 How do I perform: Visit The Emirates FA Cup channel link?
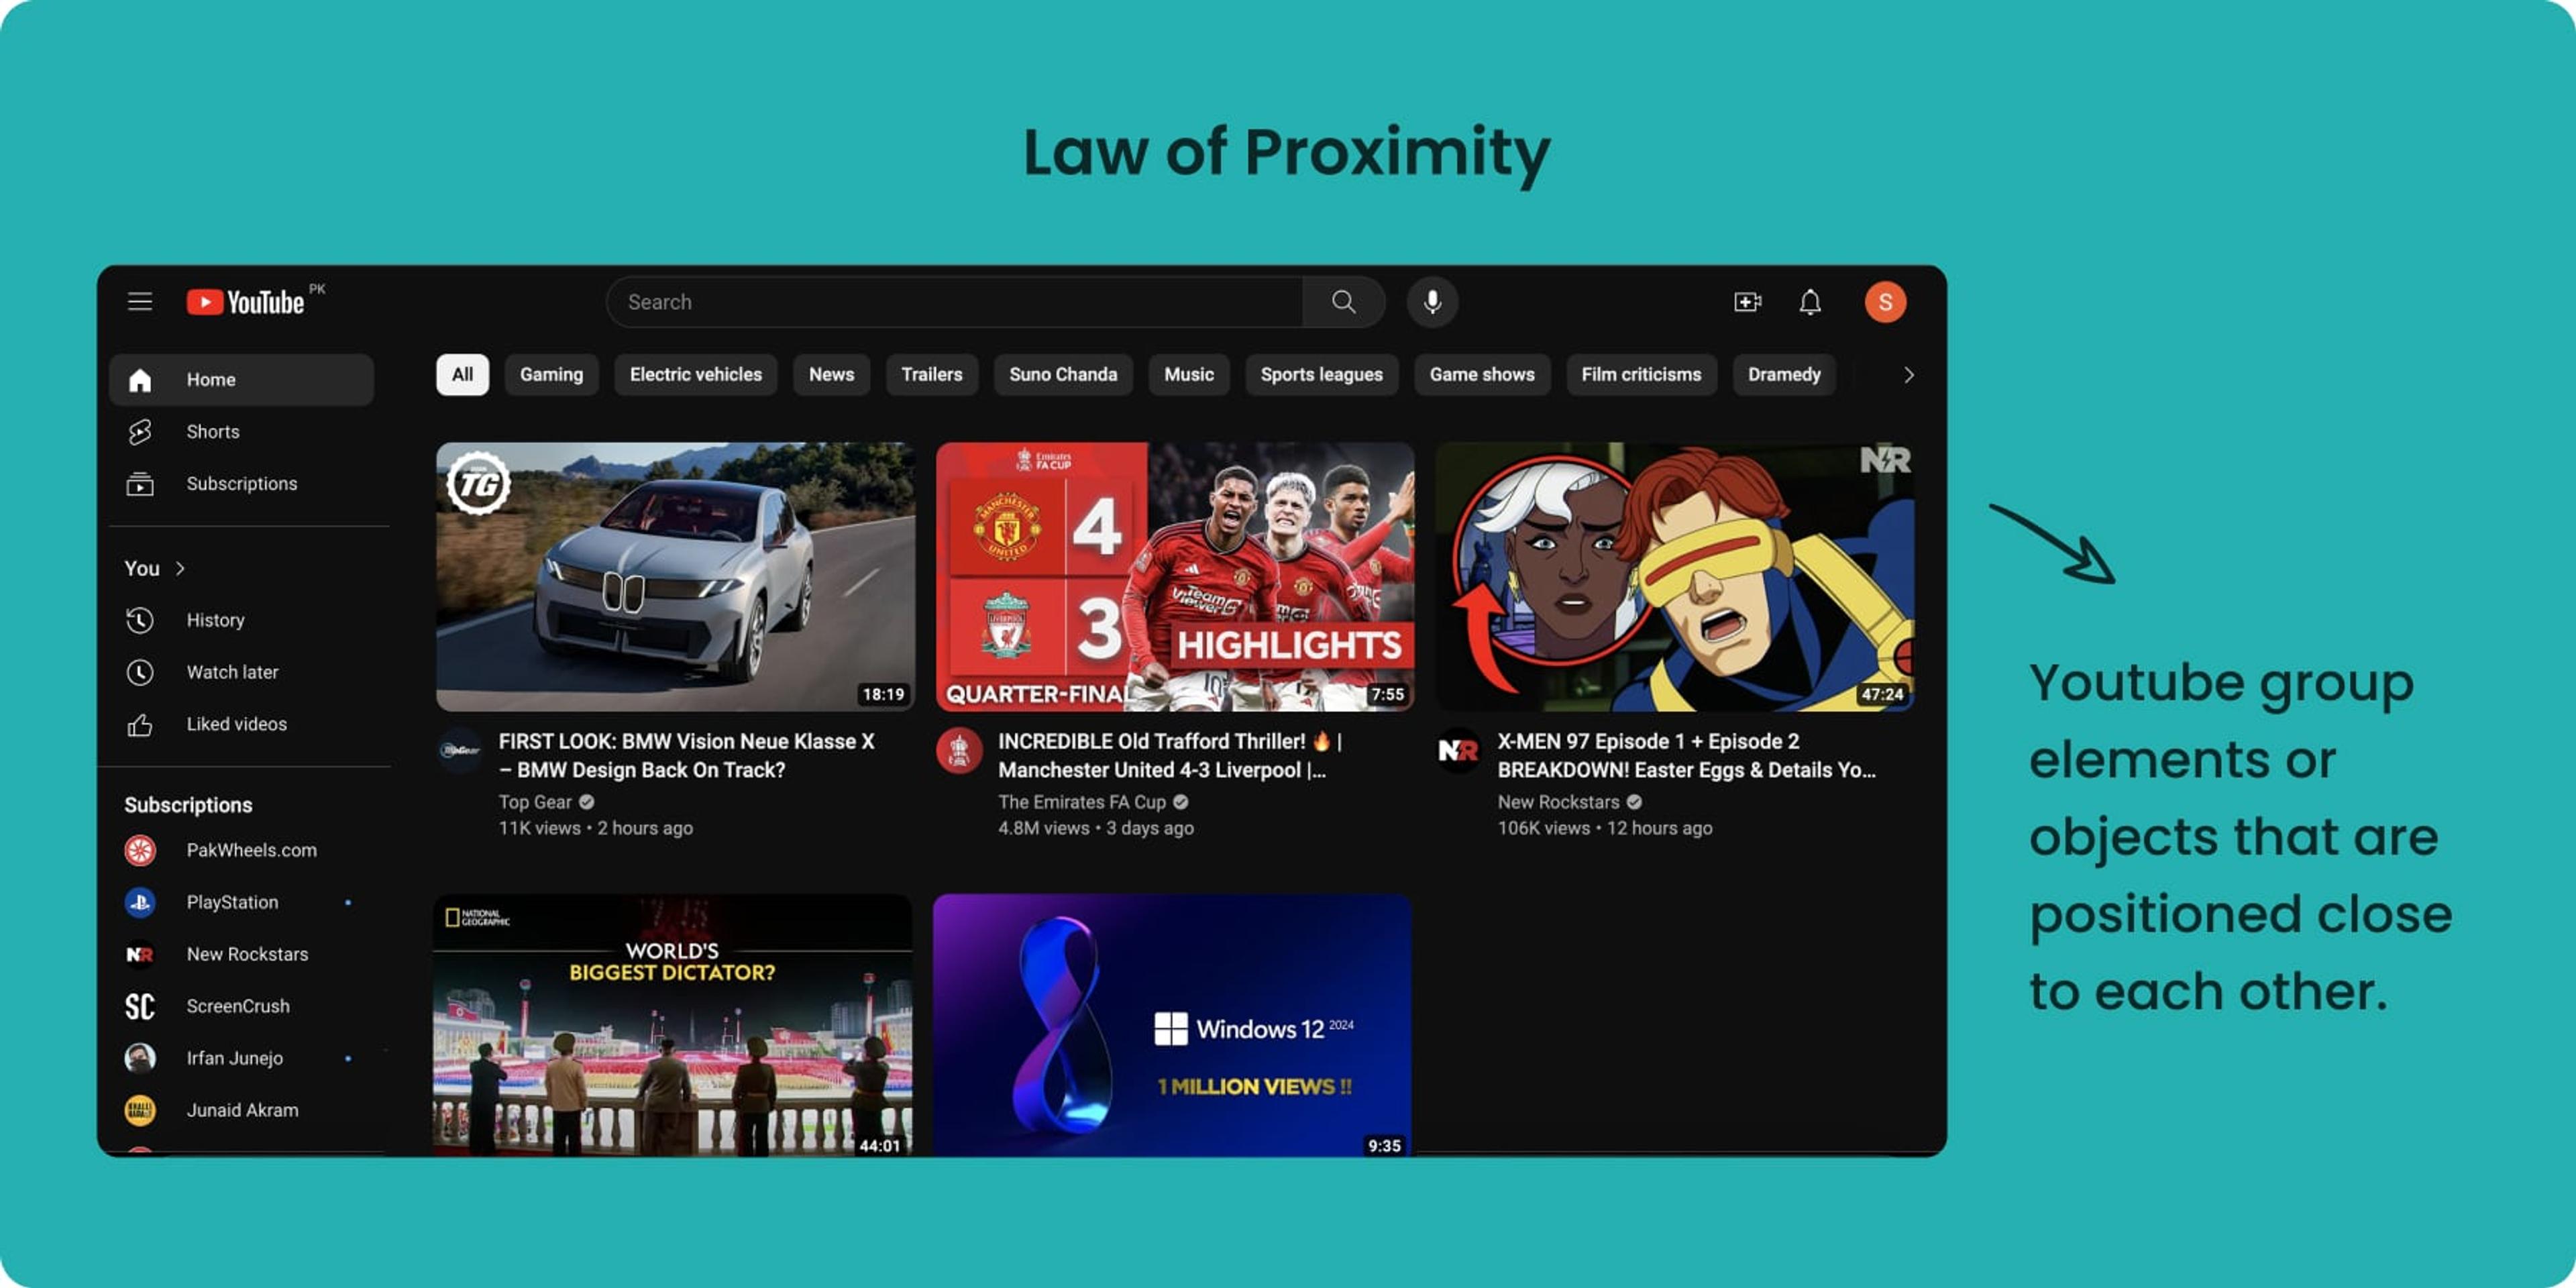point(1082,802)
